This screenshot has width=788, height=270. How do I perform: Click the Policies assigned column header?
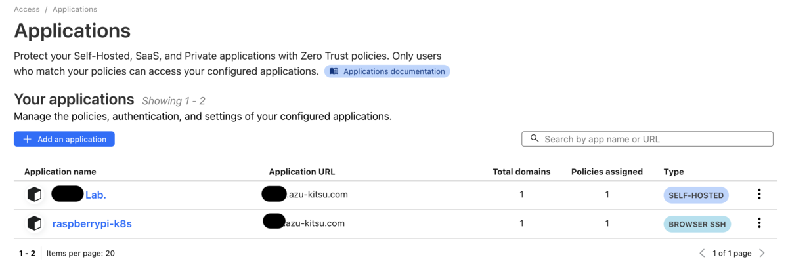607,172
